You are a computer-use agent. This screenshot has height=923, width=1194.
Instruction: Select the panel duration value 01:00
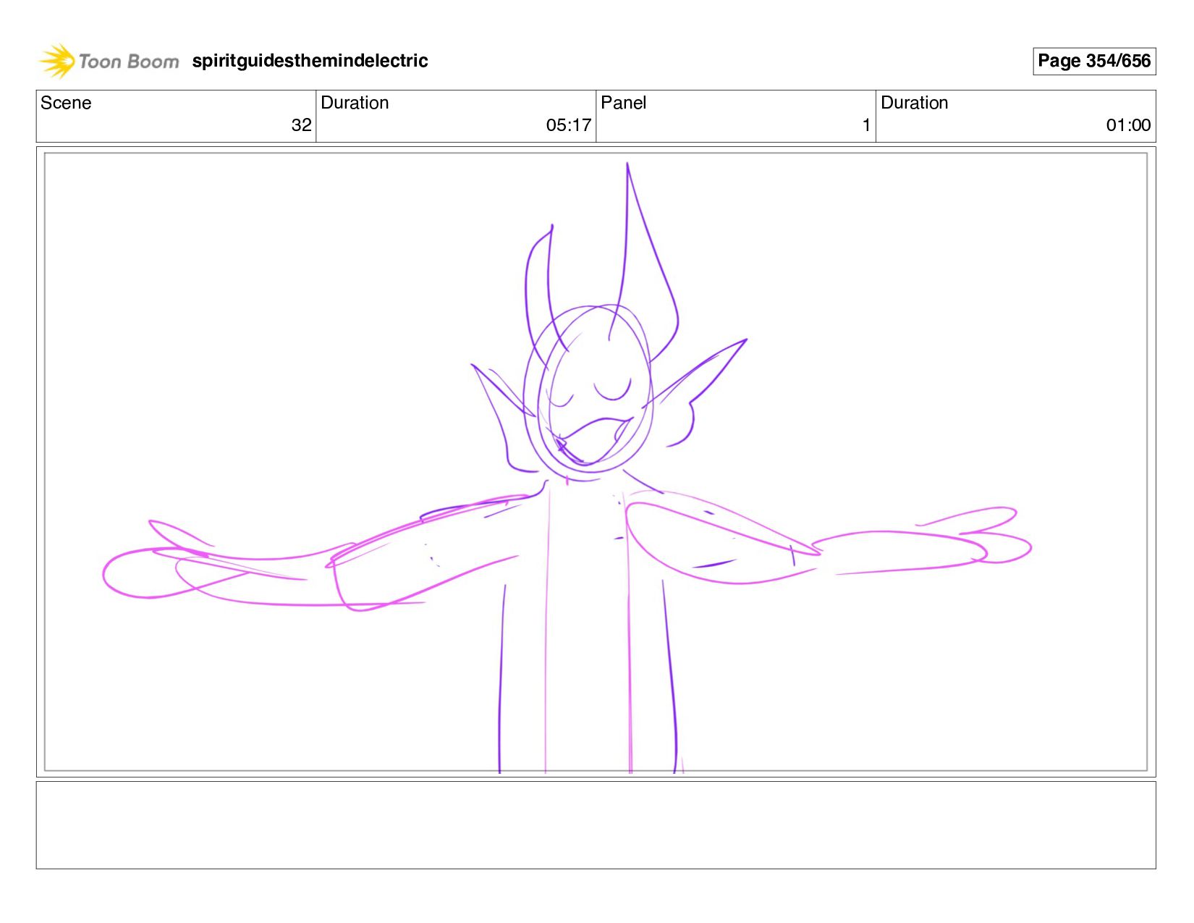coord(1127,125)
